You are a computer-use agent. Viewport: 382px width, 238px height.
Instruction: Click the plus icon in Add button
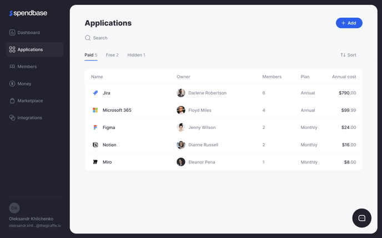click(x=343, y=23)
